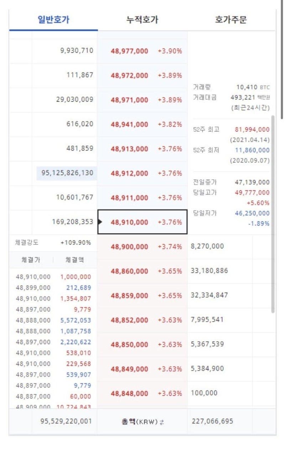Click the total value 95,529,220,001
This screenshot has width=285, height=456.
coord(66,421)
